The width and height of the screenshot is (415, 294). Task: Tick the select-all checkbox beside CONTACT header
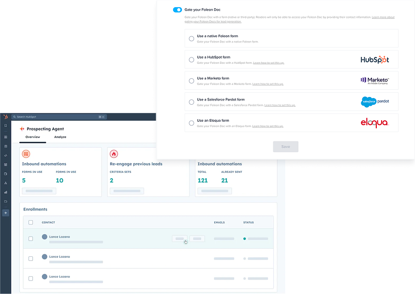tap(30, 223)
